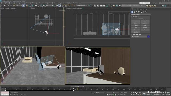Switch to the Modify command panel tab
This screenshot has width=171, height=96.
coord(135,9)
